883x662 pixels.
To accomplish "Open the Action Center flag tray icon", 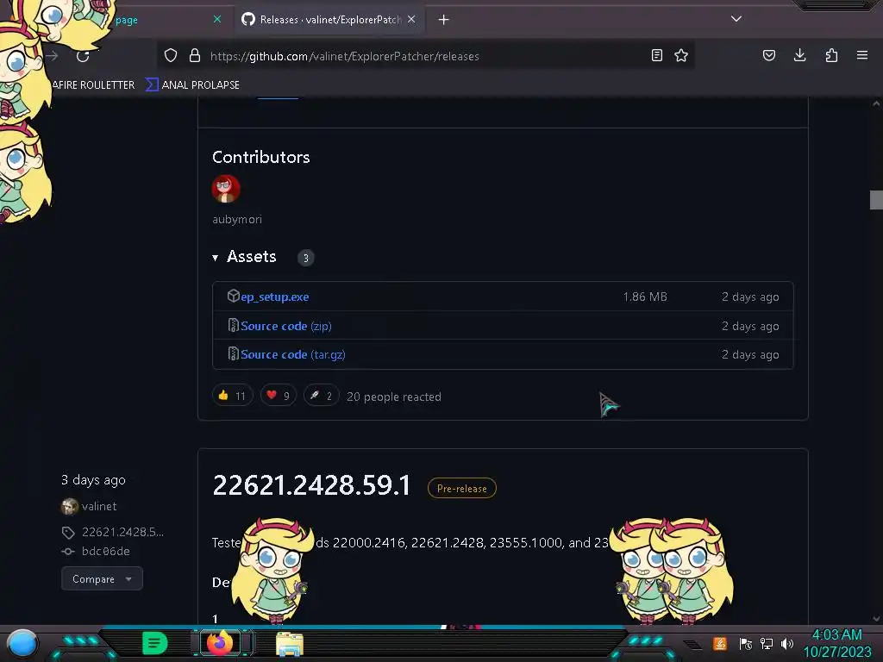I will [746, 643].
